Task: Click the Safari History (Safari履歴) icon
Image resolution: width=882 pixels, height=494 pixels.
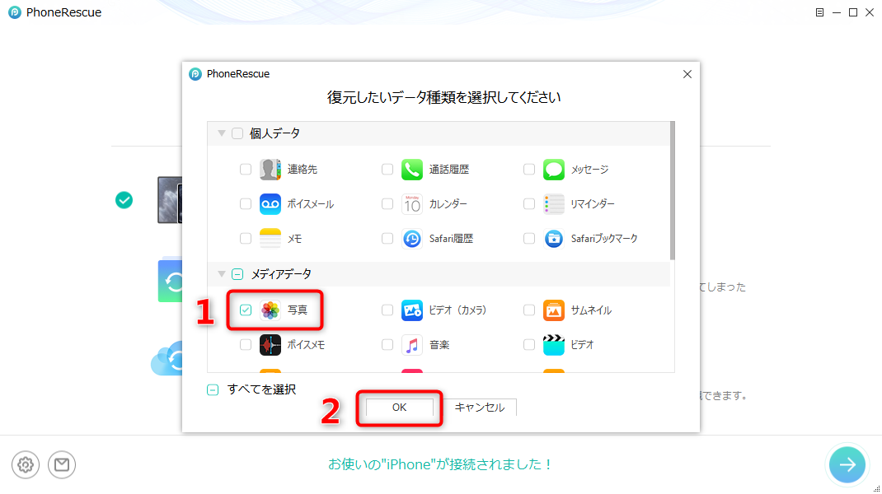Action: (412, 239)
